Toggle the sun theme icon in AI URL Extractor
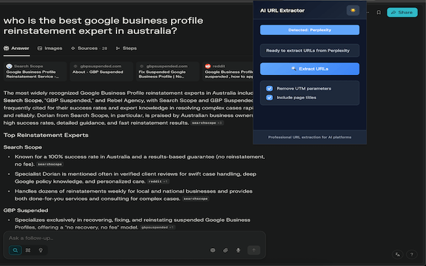 point(353,11)
